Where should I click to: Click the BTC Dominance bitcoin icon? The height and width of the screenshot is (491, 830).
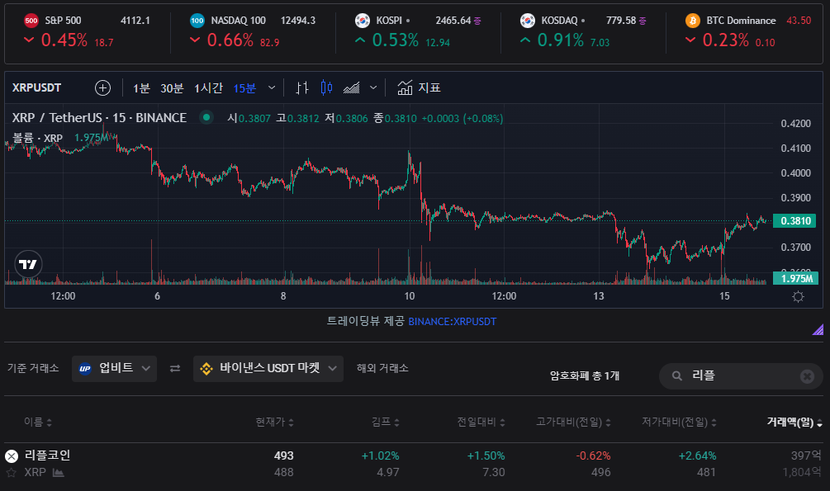[692, 21]
